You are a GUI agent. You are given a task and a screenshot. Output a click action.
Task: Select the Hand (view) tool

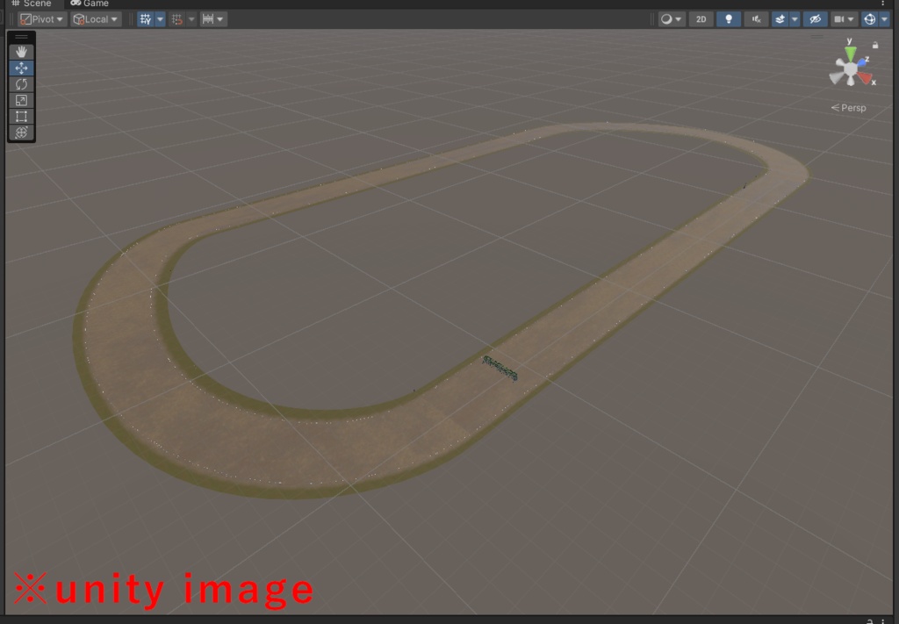[x=21, y=52]
